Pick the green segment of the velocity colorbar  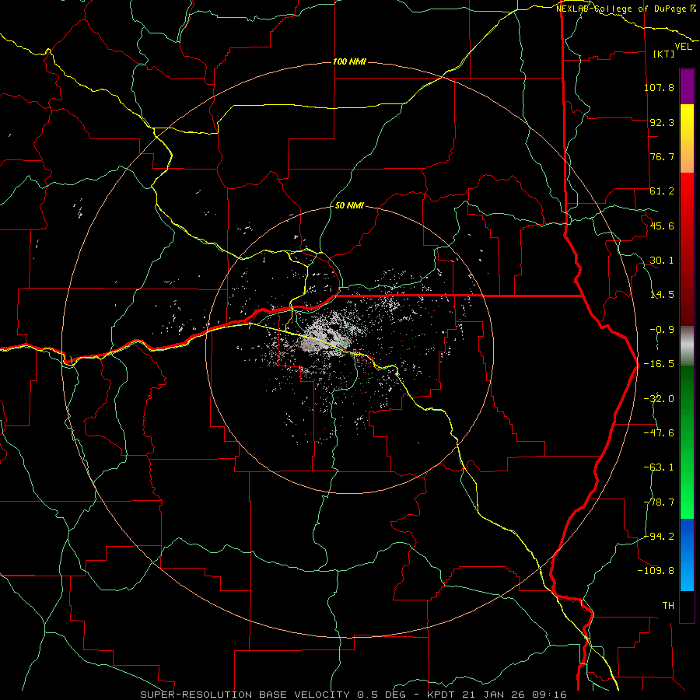click(687, 442)
